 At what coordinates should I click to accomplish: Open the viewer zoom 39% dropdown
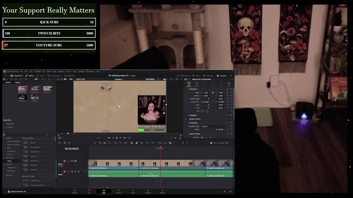pos(72,79)
